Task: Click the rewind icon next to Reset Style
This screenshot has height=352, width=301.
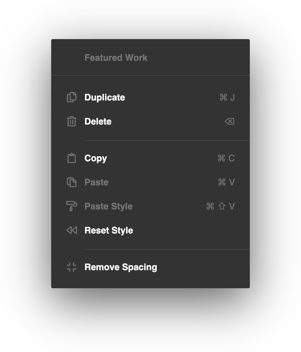Action: [x=71, y=230]
